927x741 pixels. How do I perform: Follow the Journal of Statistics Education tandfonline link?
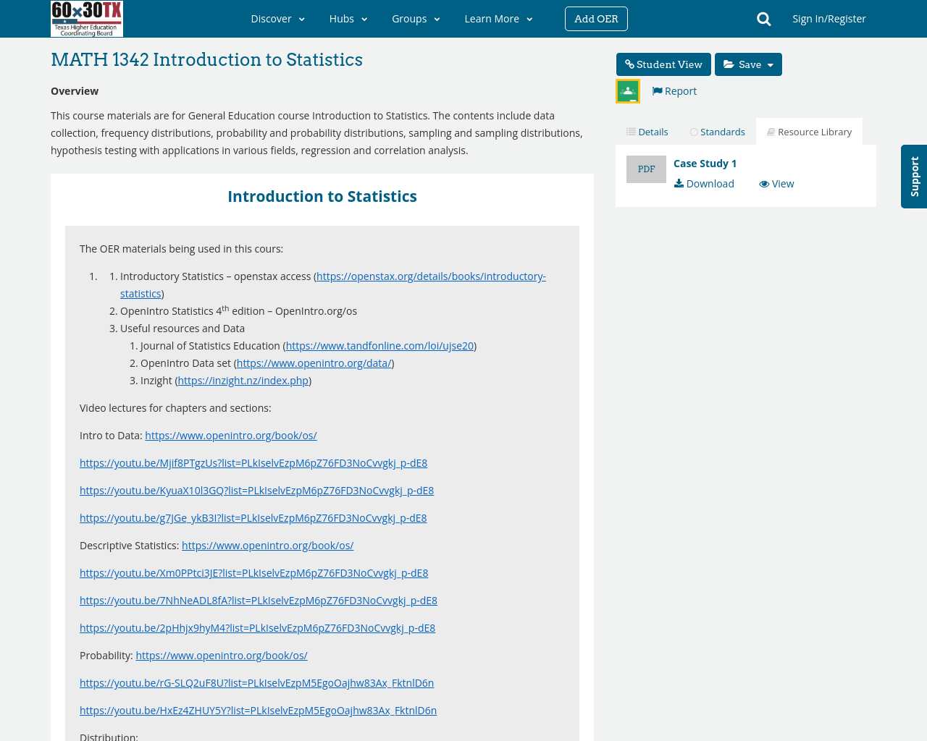point(379,346)
